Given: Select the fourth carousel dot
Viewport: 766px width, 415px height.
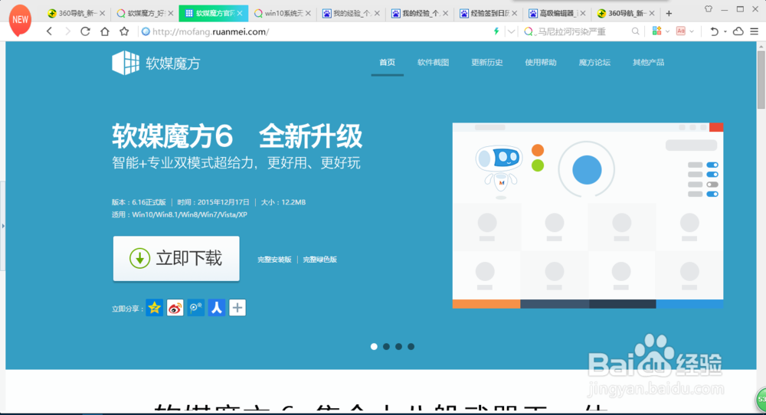Looking at the screenshot, I should [x=411, y=346].
